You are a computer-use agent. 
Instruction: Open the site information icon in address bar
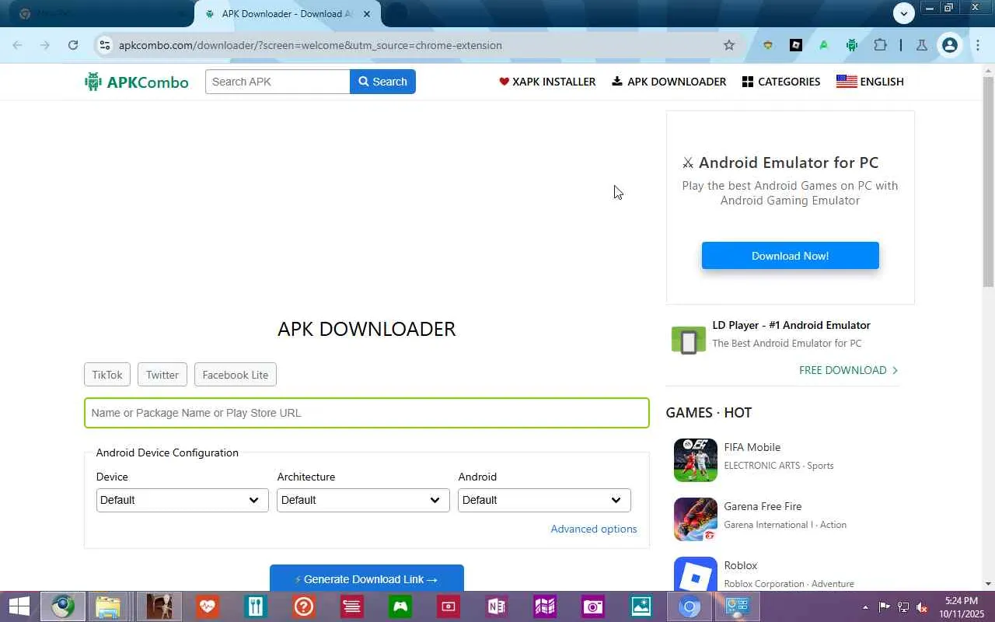click(x=105, y=45)
